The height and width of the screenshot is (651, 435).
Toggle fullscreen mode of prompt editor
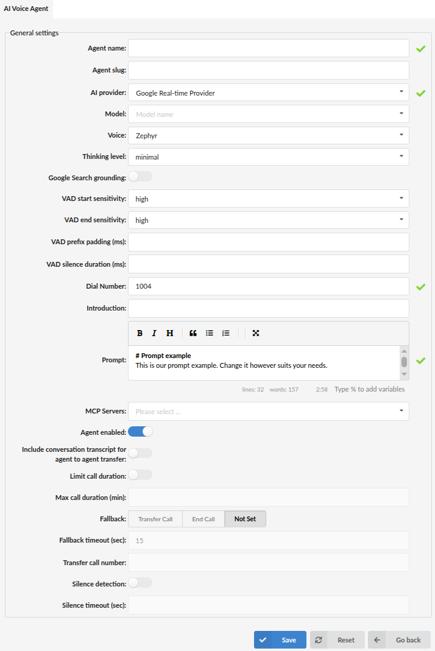256,333
